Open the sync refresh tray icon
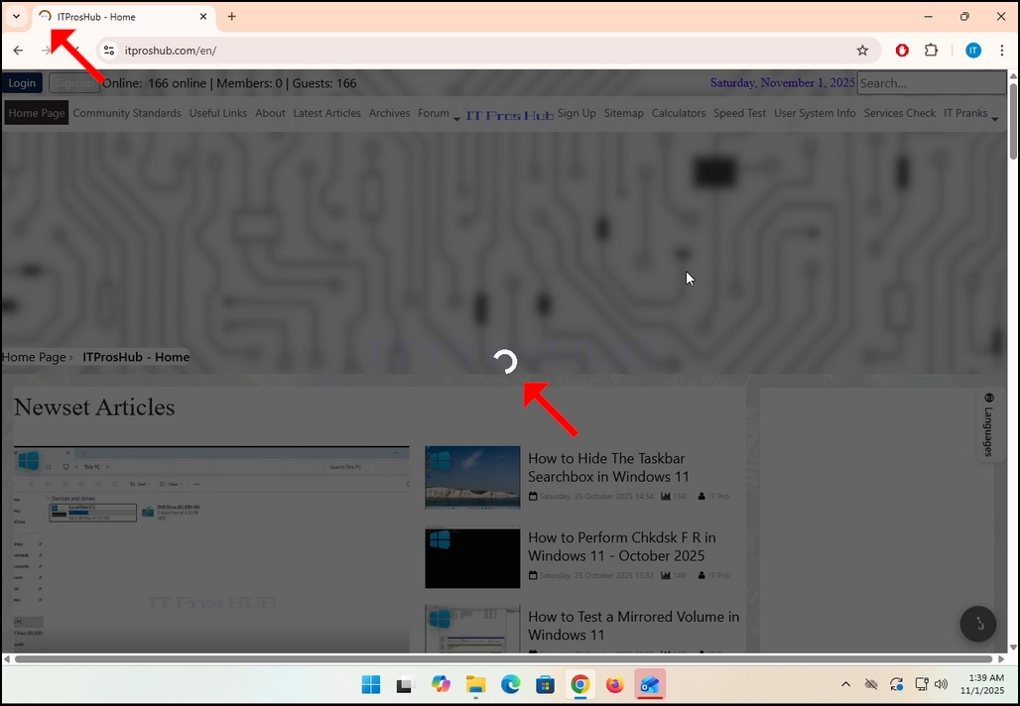The height and width of the screenshot is (706, 1020). coord(896,684)
